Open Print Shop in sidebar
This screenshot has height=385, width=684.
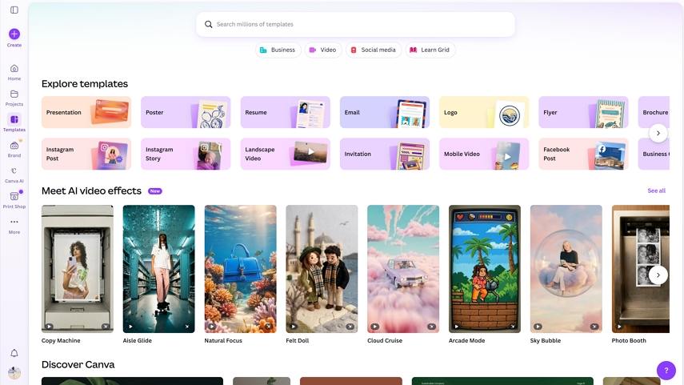click(14, 200)
